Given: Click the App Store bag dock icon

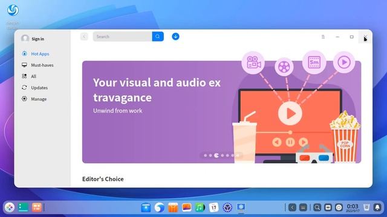Looking at the screenshot, I should click(x=173, y=207).
